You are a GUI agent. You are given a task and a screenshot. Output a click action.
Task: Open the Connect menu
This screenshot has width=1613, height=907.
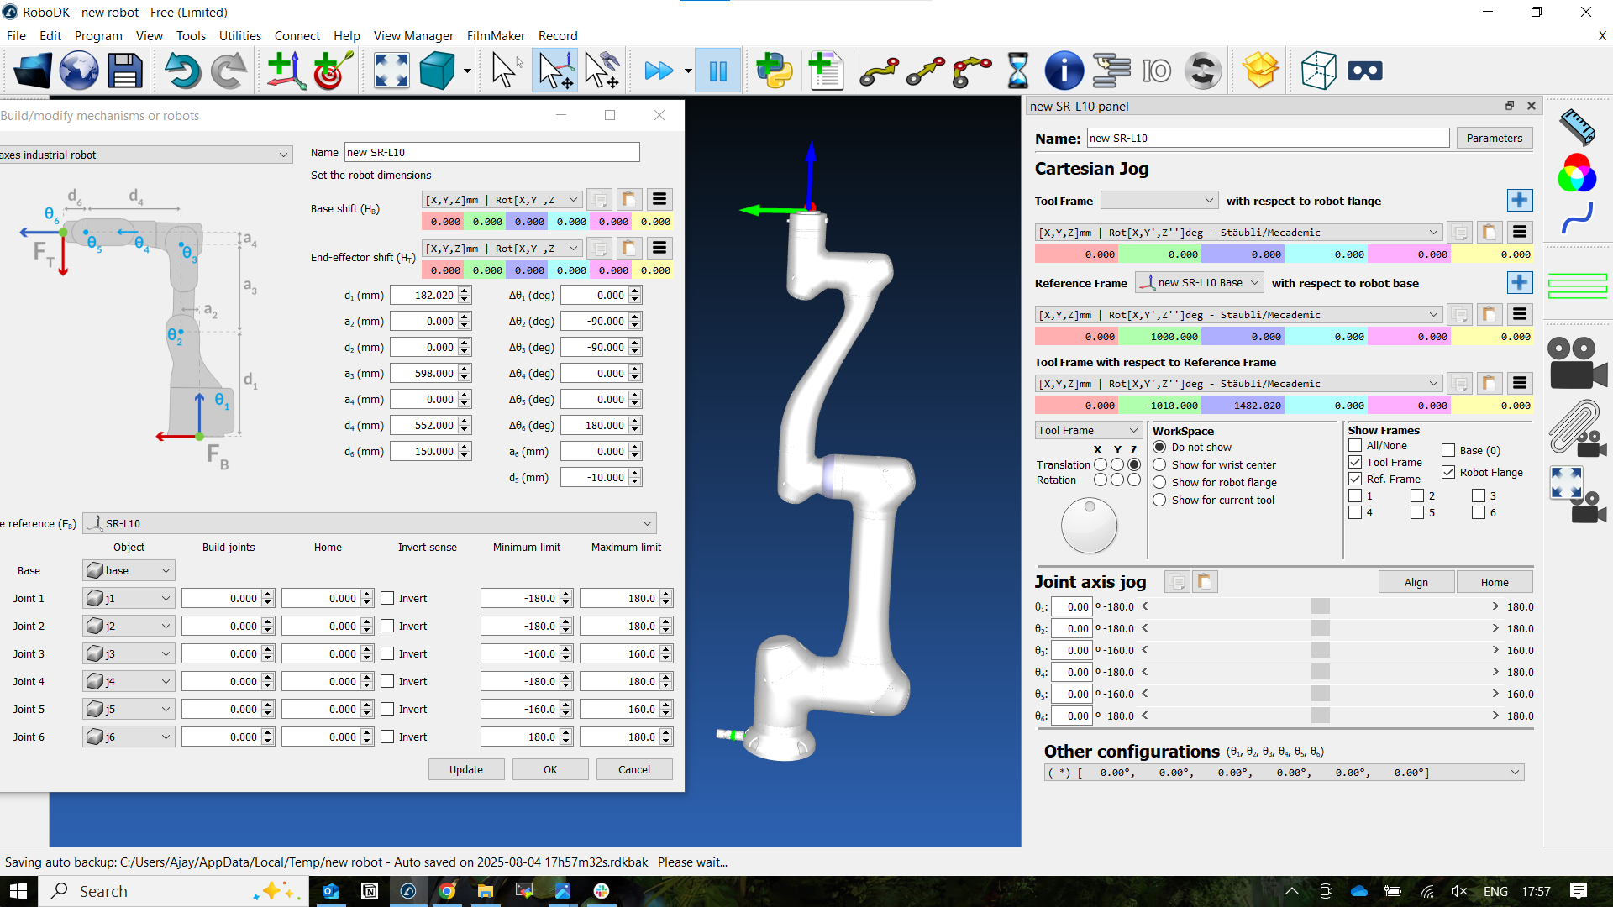point(297,35)
